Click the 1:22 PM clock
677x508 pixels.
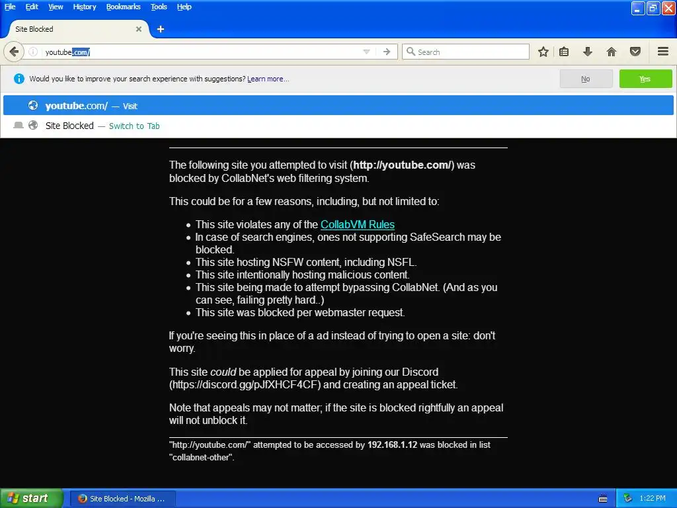[x=653, y=499]
